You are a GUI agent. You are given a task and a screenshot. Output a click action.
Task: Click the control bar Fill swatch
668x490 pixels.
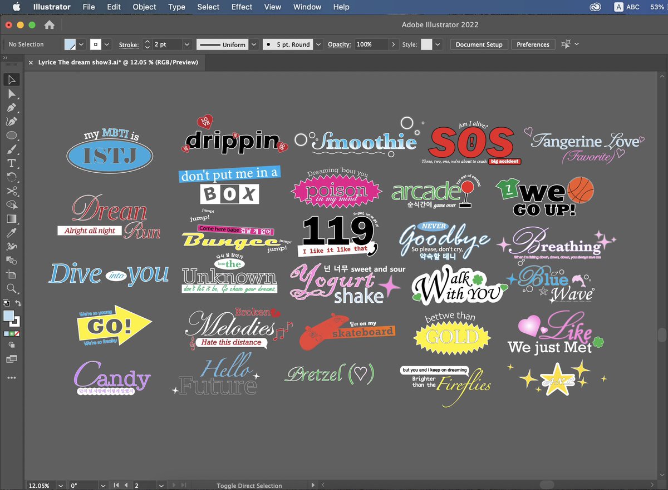(x=70, y=44)
